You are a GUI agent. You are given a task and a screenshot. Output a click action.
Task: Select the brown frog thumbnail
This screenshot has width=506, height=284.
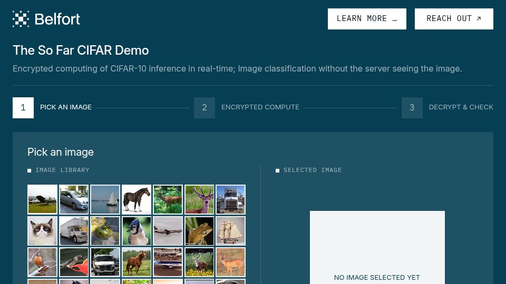(199, 230)
